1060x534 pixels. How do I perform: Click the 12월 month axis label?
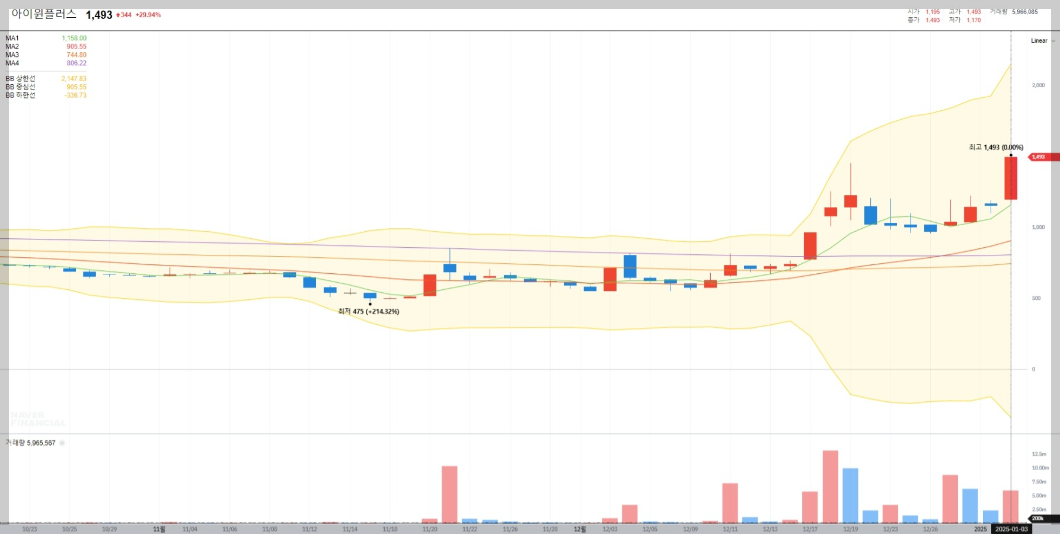coord(580,529)
